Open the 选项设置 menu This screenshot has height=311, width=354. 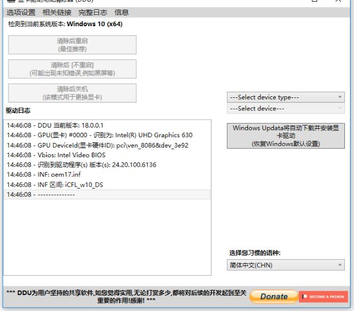tap(21, 13)
